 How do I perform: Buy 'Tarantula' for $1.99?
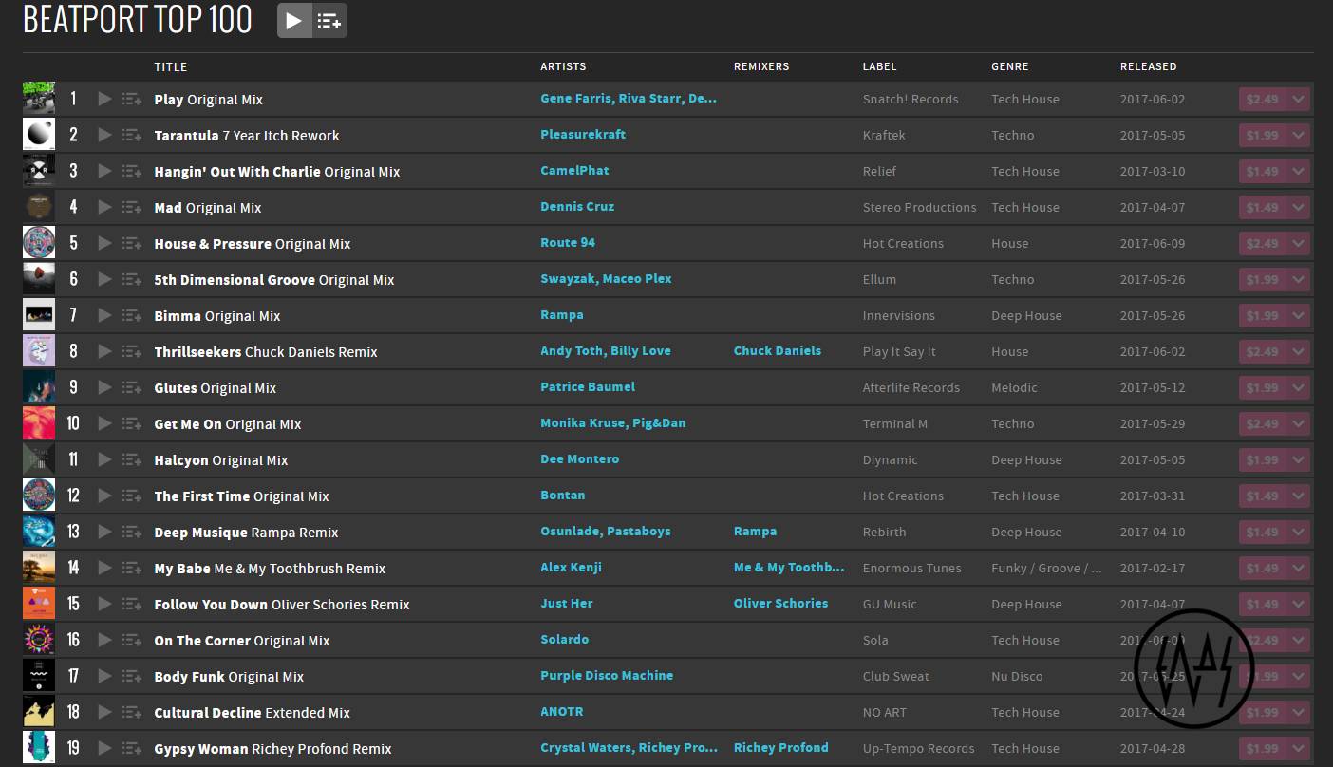(1262, 135)
